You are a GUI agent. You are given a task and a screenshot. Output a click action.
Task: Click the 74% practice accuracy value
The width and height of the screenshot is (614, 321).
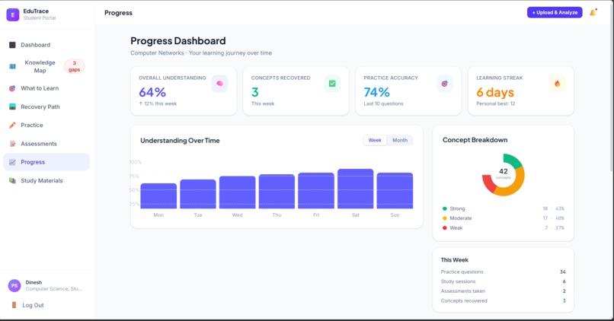(x=376, y=92)
